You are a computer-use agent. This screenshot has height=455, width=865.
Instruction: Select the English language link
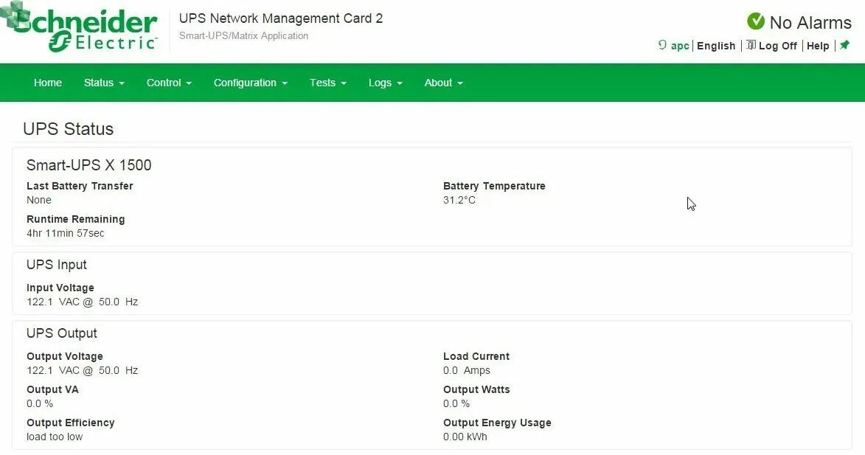pyautogui.click(x=716, y=46)
